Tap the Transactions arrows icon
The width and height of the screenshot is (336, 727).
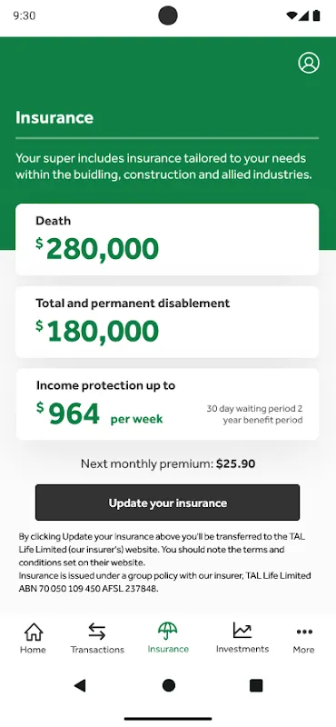[x=97, y=631]
